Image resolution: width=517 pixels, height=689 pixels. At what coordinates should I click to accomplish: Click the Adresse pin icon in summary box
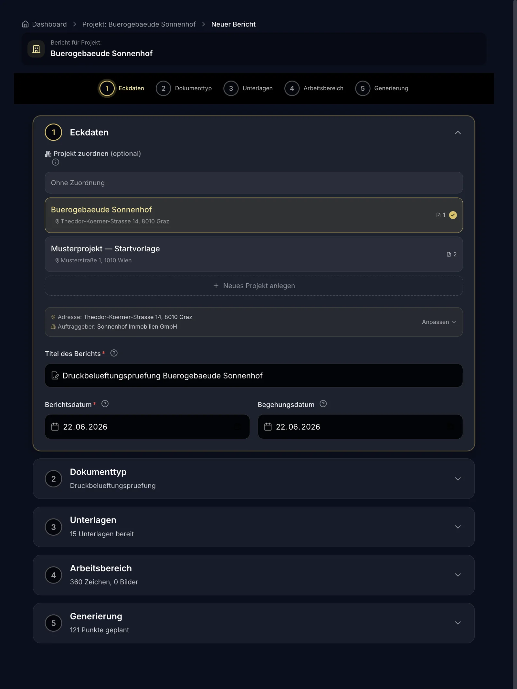point(53,317)
